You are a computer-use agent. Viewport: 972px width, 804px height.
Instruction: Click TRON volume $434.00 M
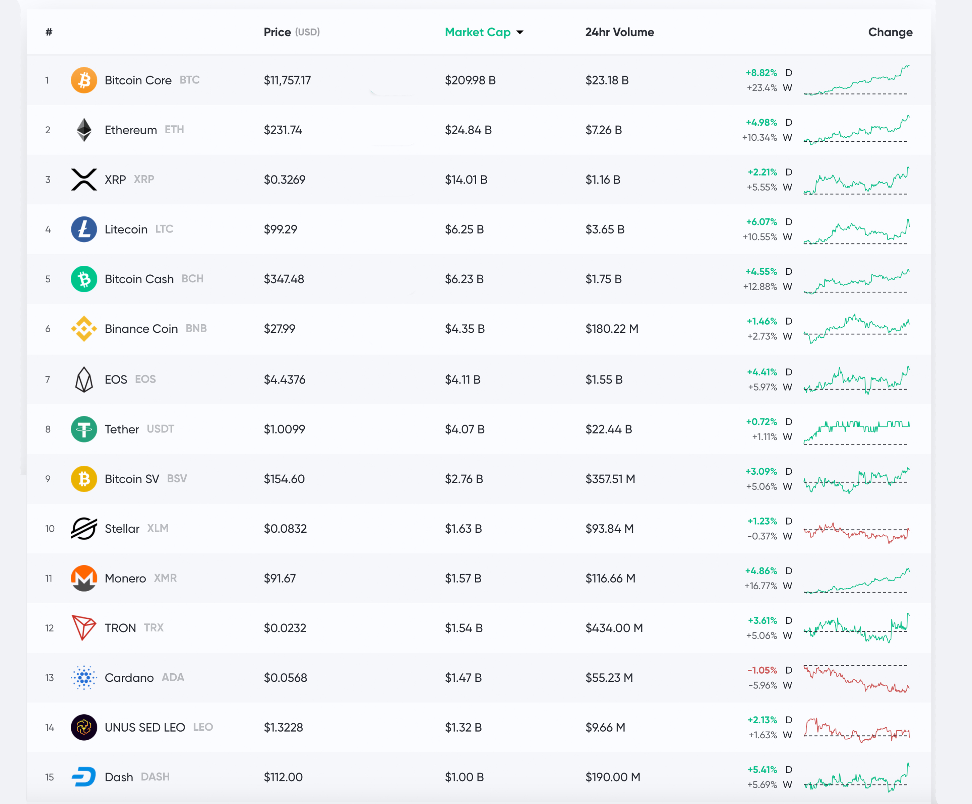tap(614, 628)
